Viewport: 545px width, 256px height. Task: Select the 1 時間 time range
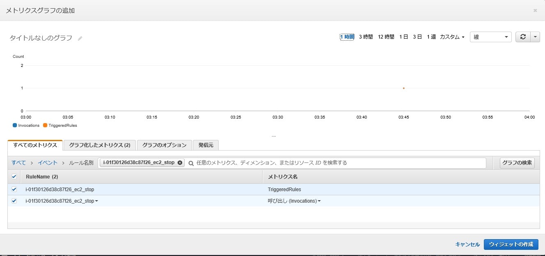[x=347, y=37]
